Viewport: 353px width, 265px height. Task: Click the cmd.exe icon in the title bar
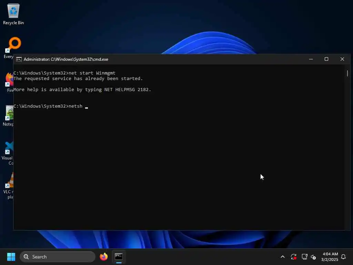[19, 59]
